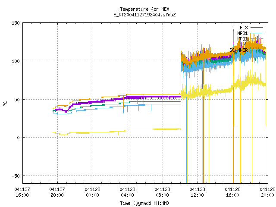The image size is (276, 207).
Task: Click the 'ELS' legend label
Action: coord(244,28)
